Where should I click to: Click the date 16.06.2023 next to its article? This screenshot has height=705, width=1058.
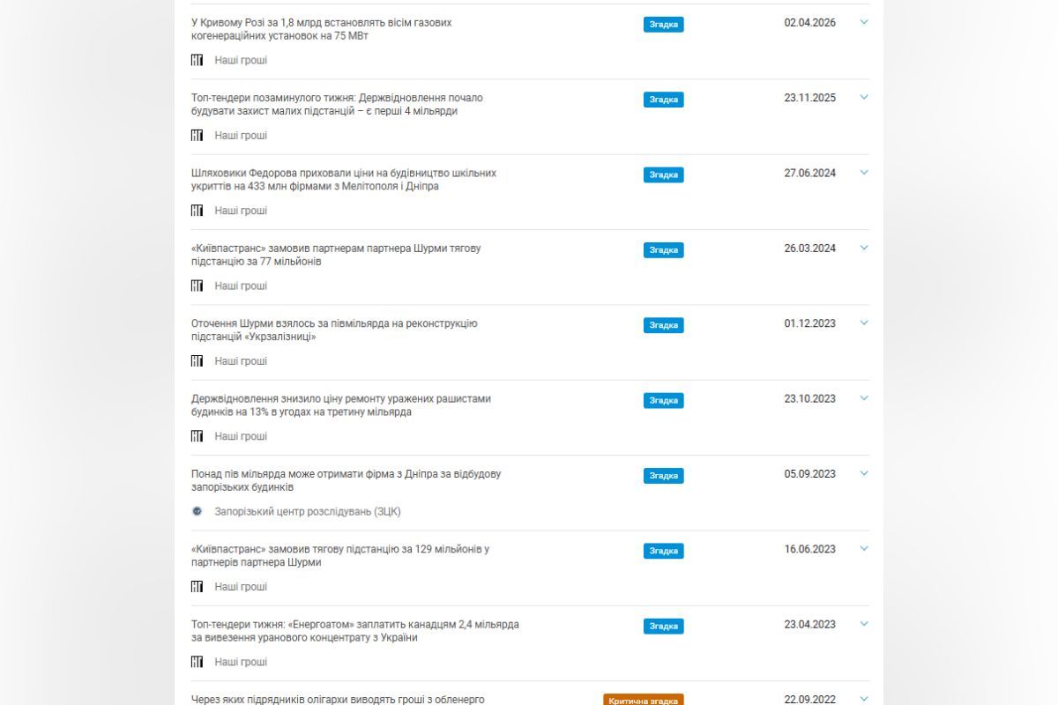click(x=808, y=548)
